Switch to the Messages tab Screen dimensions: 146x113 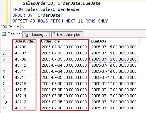pyautogui.click(x=36, y=35)
